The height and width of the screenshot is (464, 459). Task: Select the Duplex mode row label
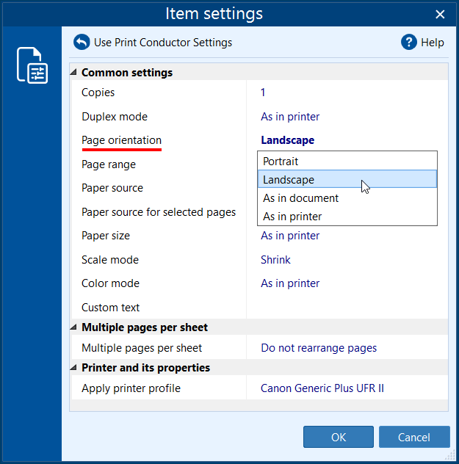pos(115,117)
